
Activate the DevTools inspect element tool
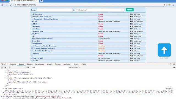click(x=2, y=64)
